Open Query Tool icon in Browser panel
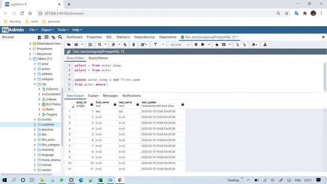Image resolution: width=327 pixels, height=184 pixels. [39, 37]
